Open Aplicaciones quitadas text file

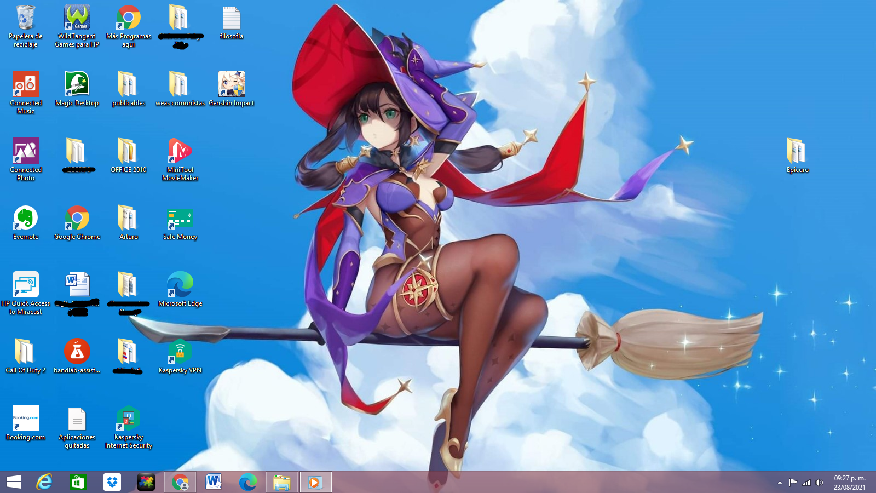(77, 427)
